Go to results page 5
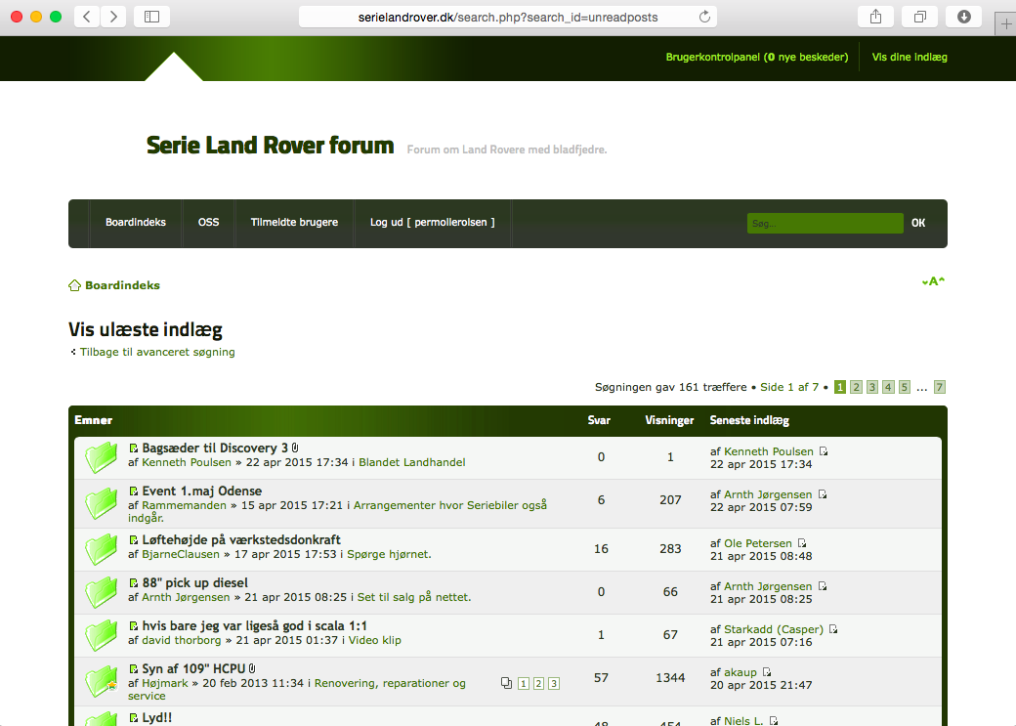 (905, 387)
